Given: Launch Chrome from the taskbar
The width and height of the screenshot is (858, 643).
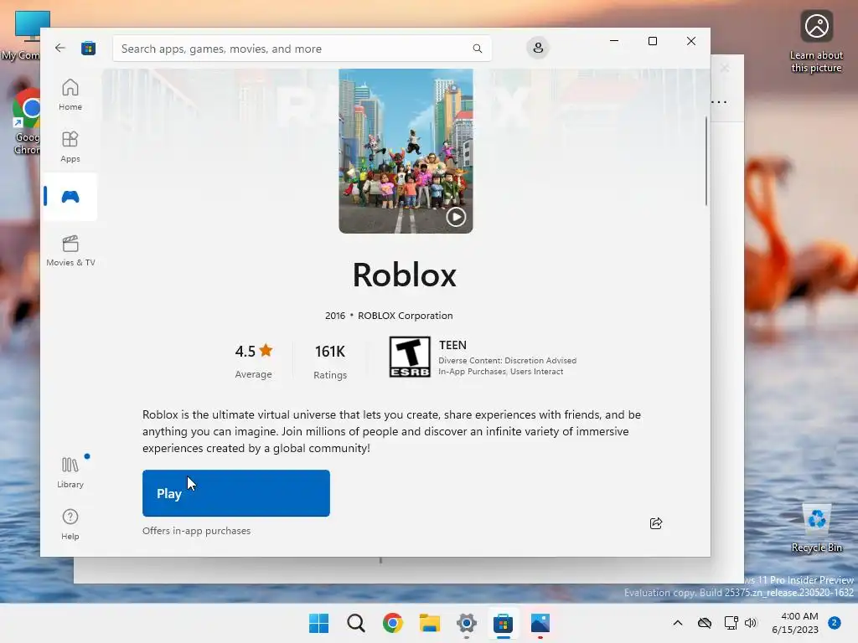Looking at the screenshot, I should click(x=392, y=623).
